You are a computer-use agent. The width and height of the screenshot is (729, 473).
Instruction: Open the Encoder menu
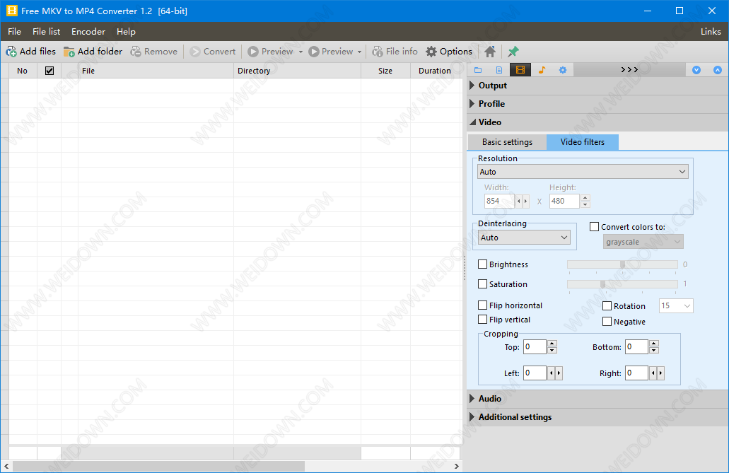point(88,32)
